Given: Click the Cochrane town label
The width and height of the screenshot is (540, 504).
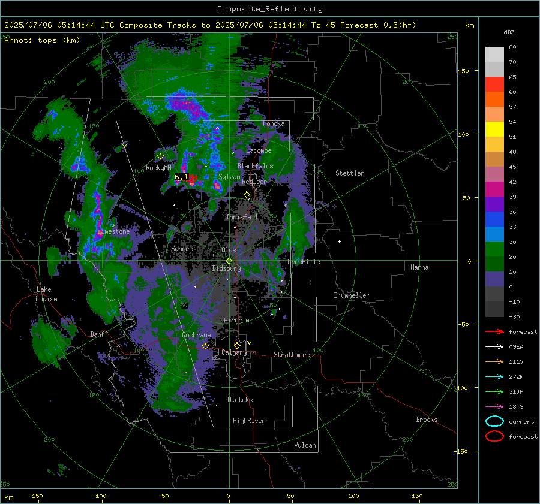Looking at the screenshot, I should [196, 335].
